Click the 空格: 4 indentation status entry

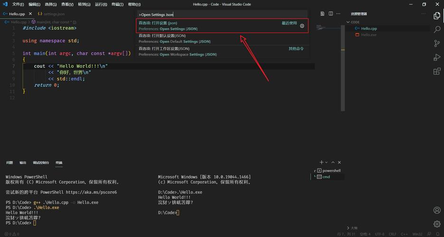[365, 234]
